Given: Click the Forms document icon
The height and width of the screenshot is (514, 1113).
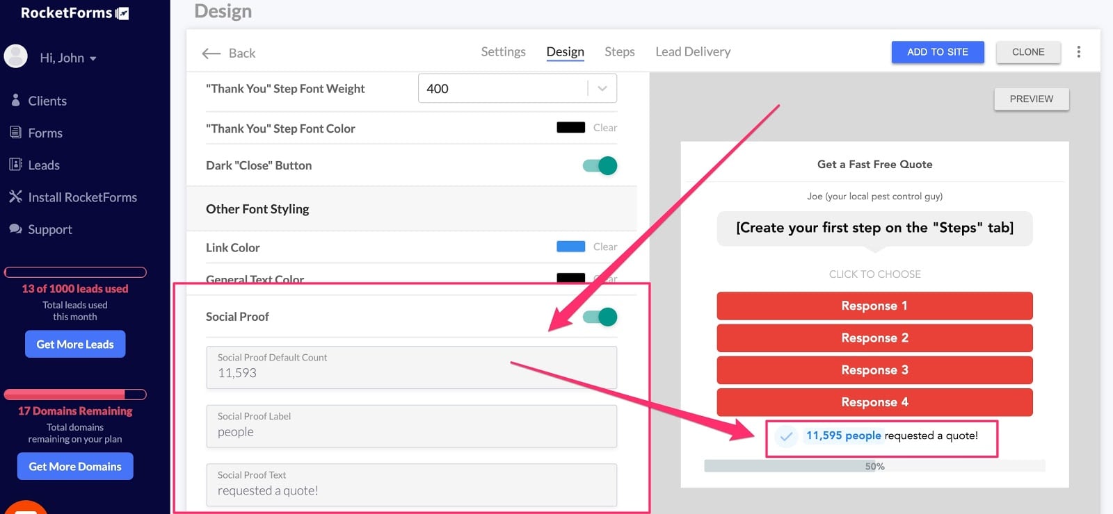Looking at the screenshot, I should pyautogui.click(x=15, y=132).
